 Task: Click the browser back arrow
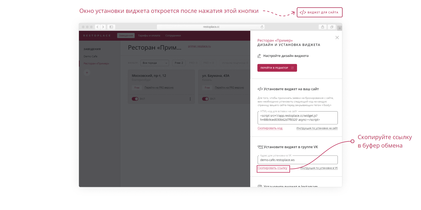pyautogui.click(x=97, y=27)
